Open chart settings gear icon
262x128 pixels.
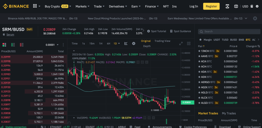pyautogui.click(x=134, y=44)
